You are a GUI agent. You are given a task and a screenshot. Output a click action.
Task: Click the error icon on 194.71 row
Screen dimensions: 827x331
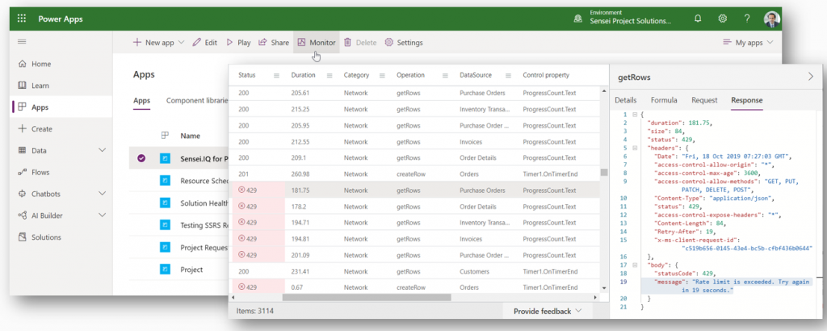point(241,223)
